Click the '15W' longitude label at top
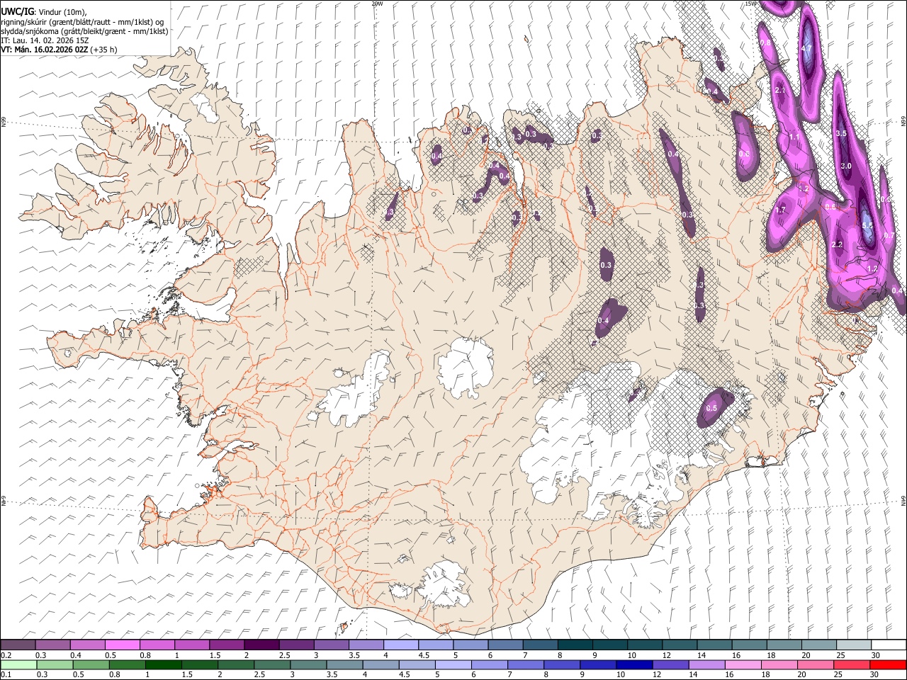 [x=750, y=4]
